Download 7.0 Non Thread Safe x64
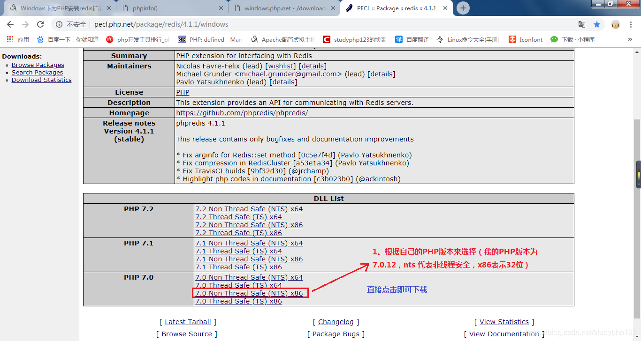641x341 pixels. click(x=249, y=277)
